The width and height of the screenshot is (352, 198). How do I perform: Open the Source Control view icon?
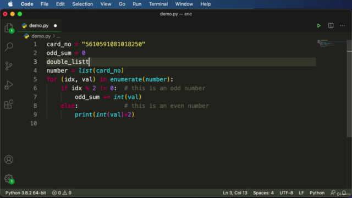pos(9,66)
